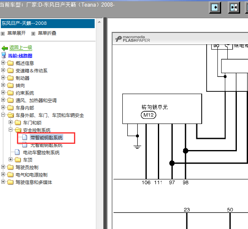The image size is (248, 229).
Task: Collapse the 车身外部、车门、车顶和车辆安全 node
Action: pyautogui.click(x=3, y=114)
